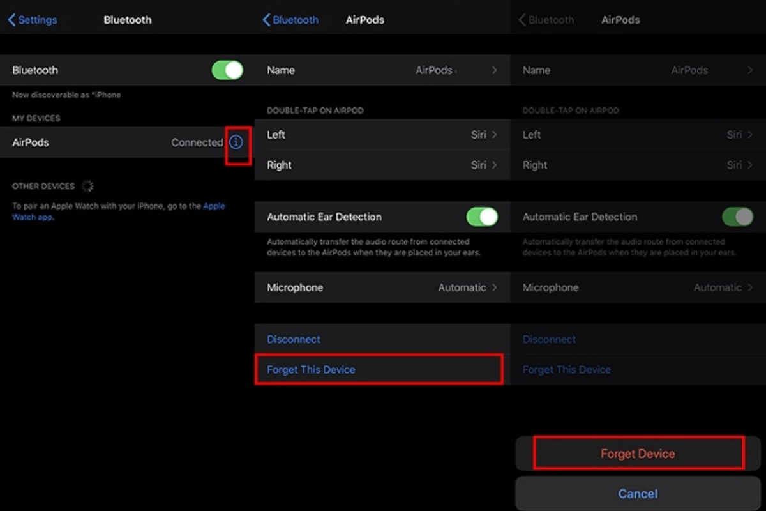Tap the Other Devices loading spinner
The height and width of the screenshot is (511, 766).
[x=87, y=187]
